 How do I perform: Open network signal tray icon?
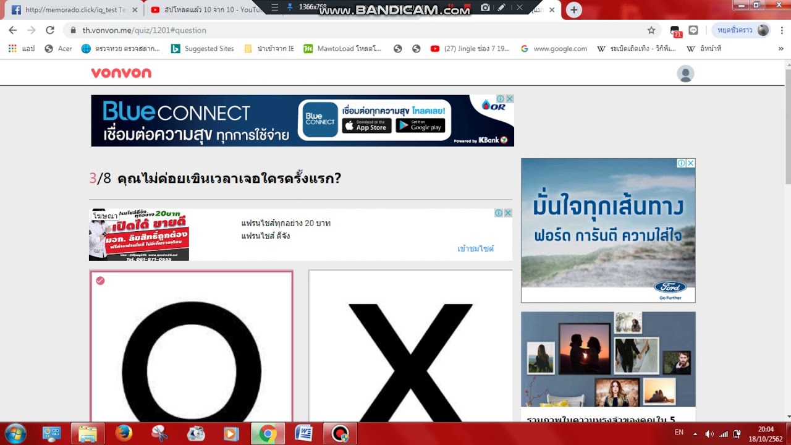coord(723,434)
